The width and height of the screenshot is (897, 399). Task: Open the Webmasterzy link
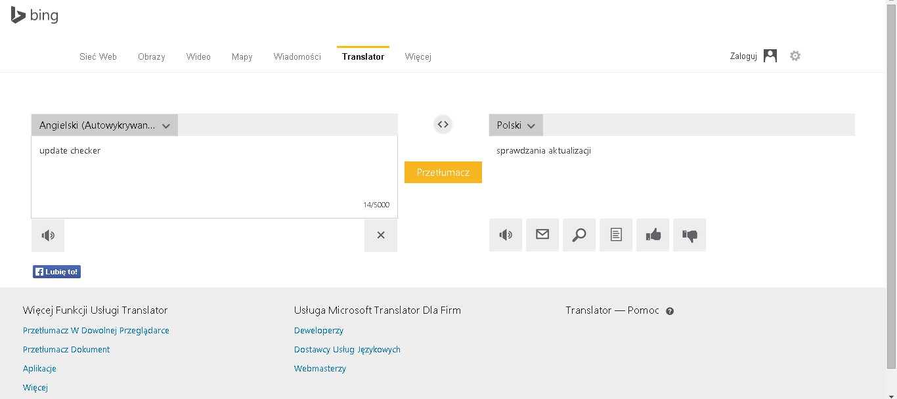tap(320, 369)
